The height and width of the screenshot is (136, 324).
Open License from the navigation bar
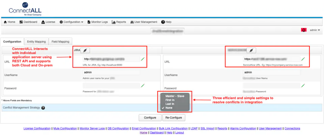(48, 22)
